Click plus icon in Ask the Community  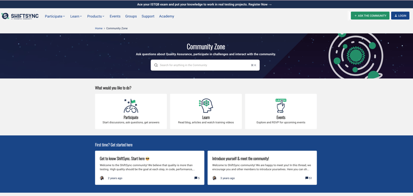coord(356,16)
